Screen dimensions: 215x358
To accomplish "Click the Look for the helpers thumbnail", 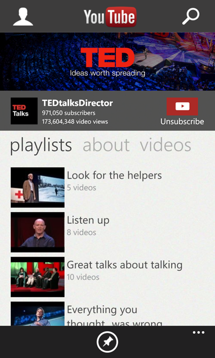I will pos(37,187).
